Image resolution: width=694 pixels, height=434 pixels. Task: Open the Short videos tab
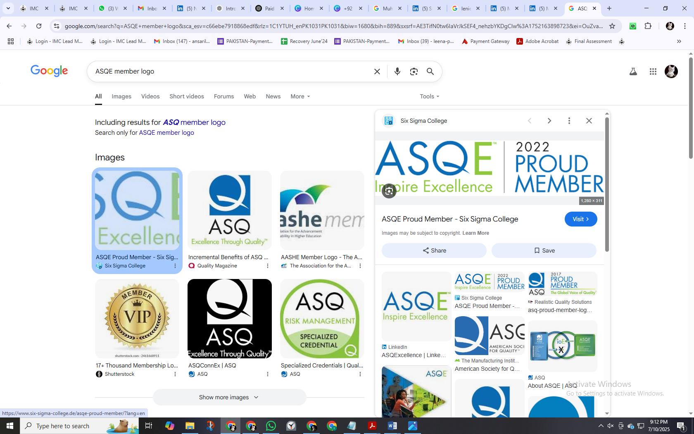187,96
